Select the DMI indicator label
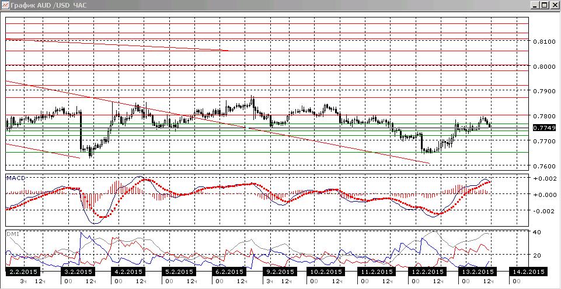The image size is (561, 289). (12, 233)
